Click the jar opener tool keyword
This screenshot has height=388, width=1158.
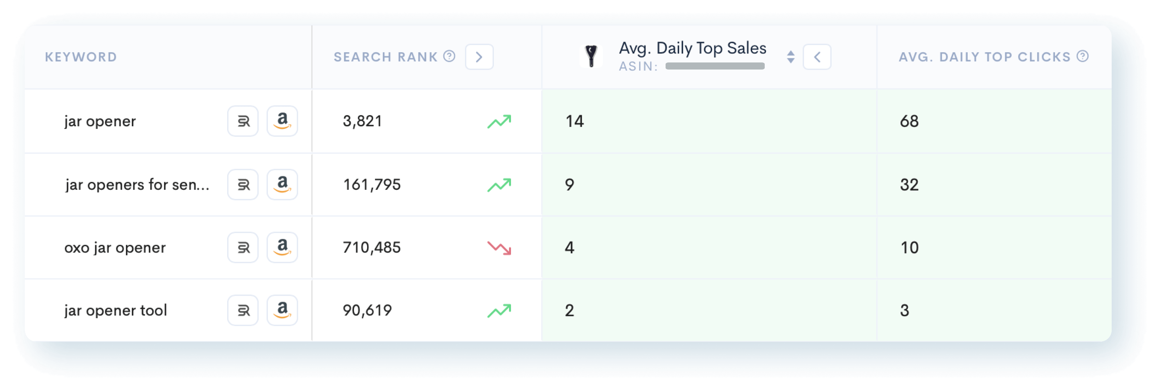[x=116, y=310]
